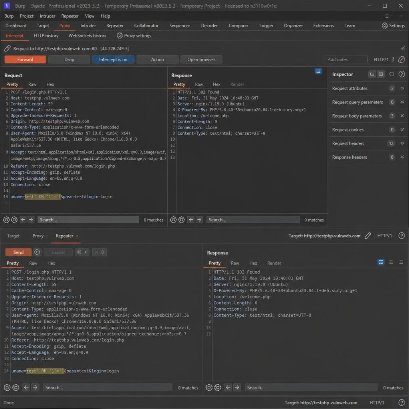Switch Inspector to second layout icon
Image resolution: width=409 pixels, height=409 pixels.
pos(381,74)
